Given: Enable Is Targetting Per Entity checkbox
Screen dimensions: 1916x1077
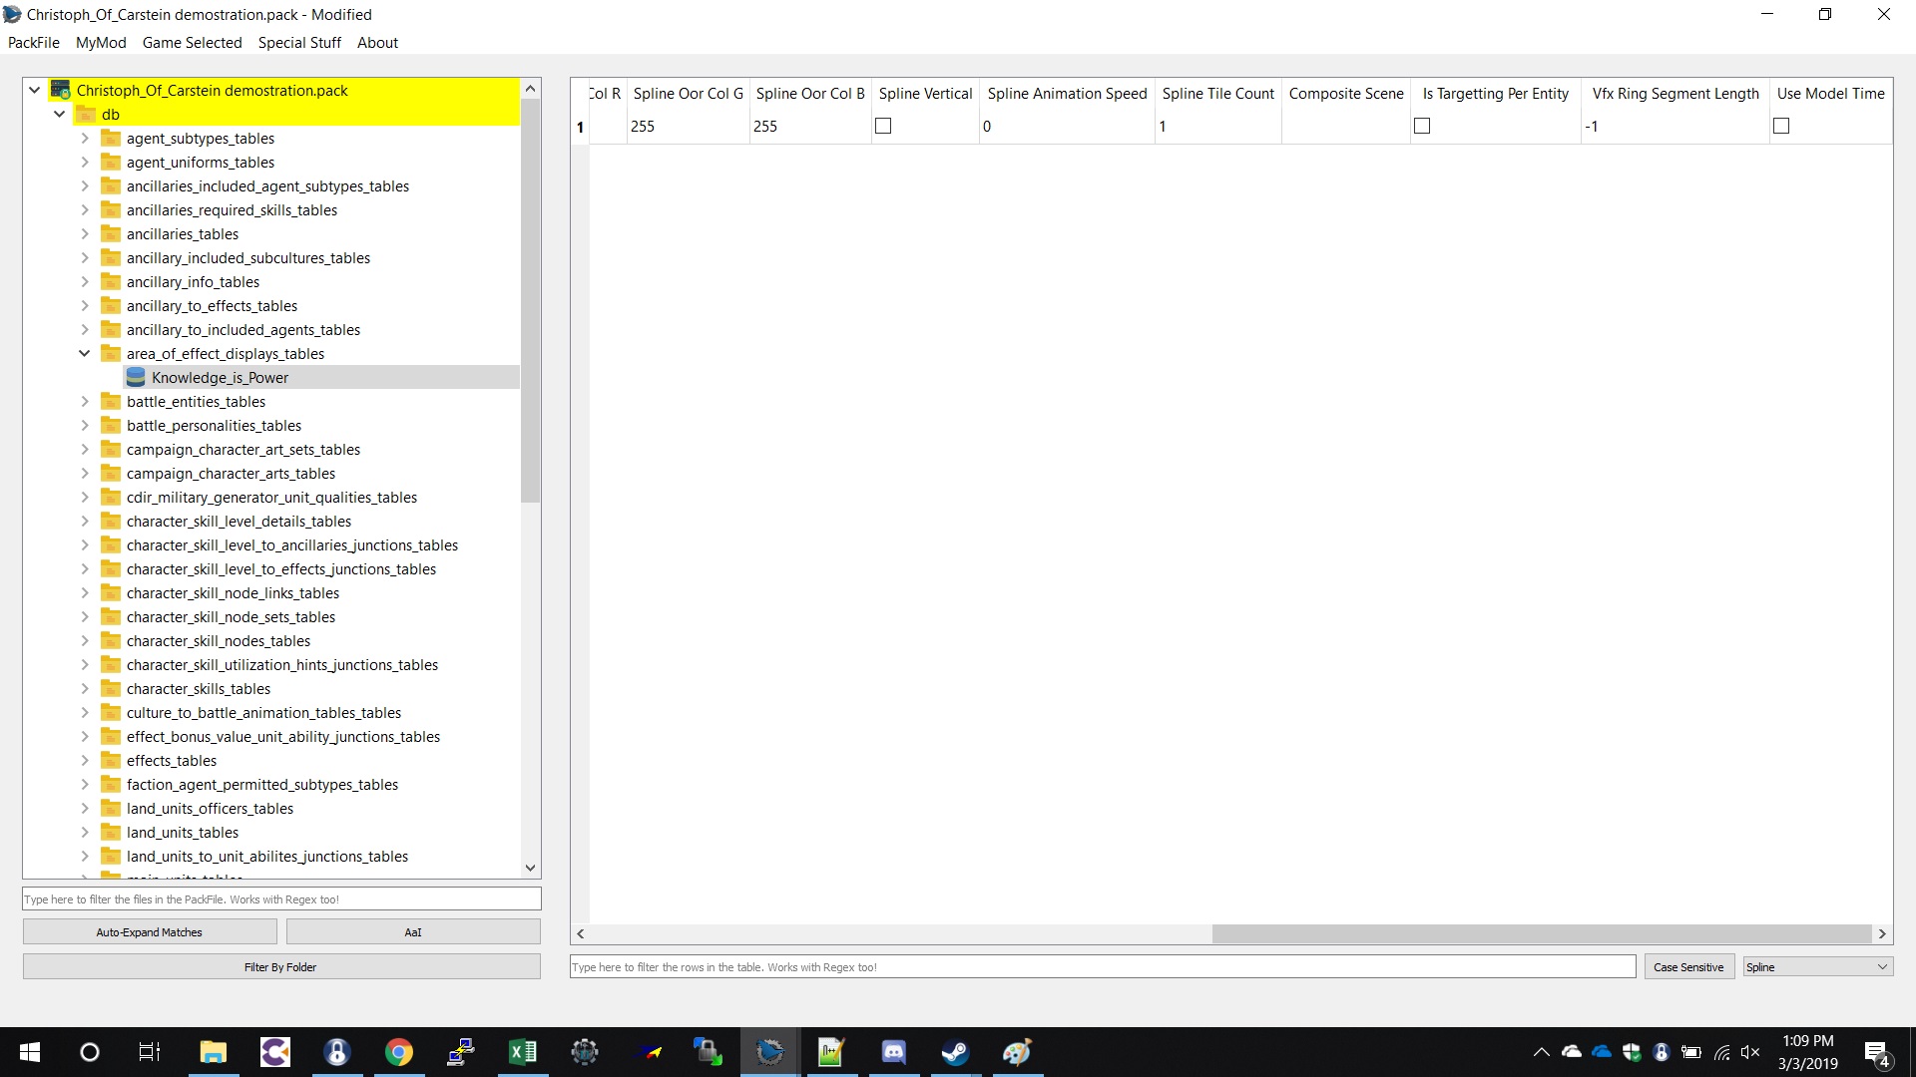Looking at the screenshot, I should (x=1422, y=126).
